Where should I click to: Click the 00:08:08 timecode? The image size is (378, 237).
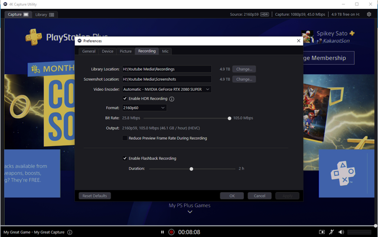click(x=189, y=232)
